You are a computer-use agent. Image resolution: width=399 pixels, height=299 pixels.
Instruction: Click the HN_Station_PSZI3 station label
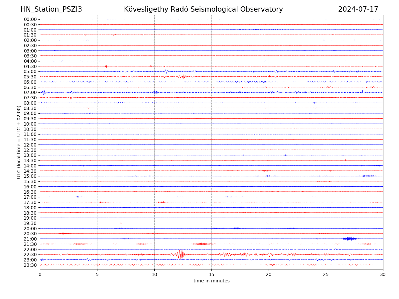(x=51, y=9)
